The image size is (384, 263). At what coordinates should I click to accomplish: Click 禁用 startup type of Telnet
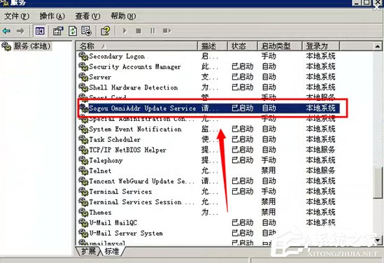point(269,171)
